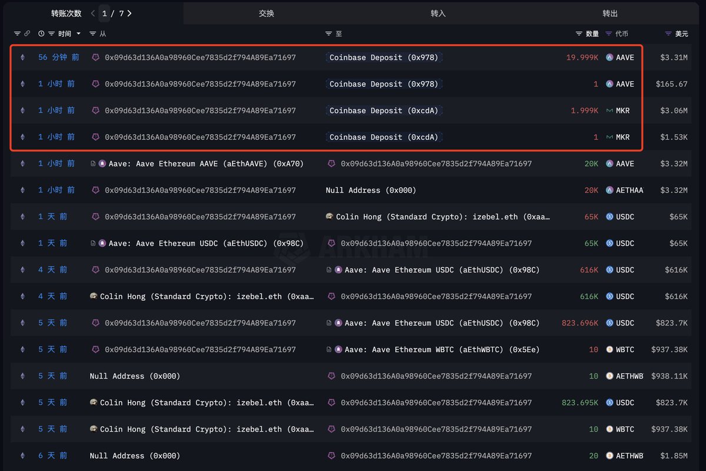This screenshot has height=471, width=706.
Task: Open Coinbase Deposit (0xcdA) on the 1.999K MKR row
Action: click(x=384, y=111)
